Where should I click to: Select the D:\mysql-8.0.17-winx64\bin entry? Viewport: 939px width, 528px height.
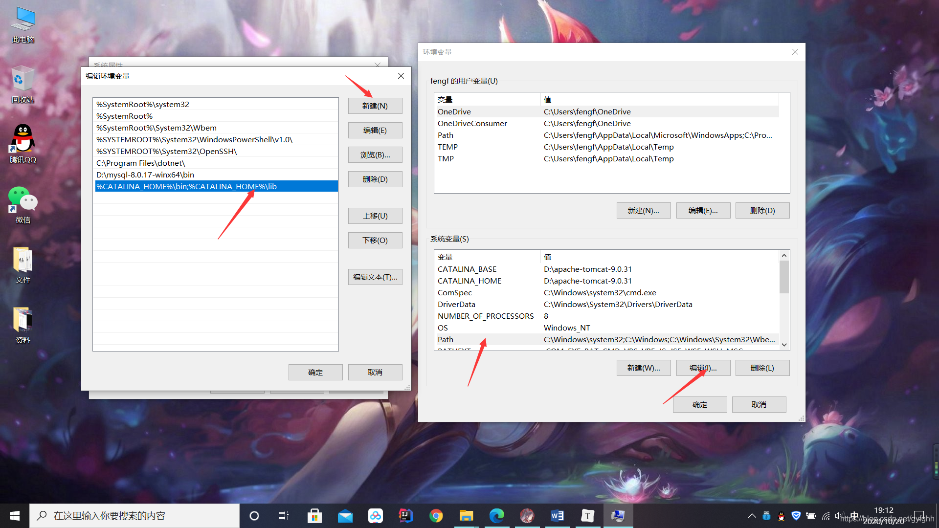click(216, 175)
